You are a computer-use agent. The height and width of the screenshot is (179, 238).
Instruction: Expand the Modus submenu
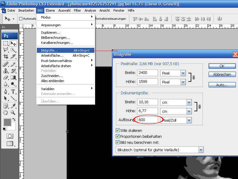click(66, 17)
